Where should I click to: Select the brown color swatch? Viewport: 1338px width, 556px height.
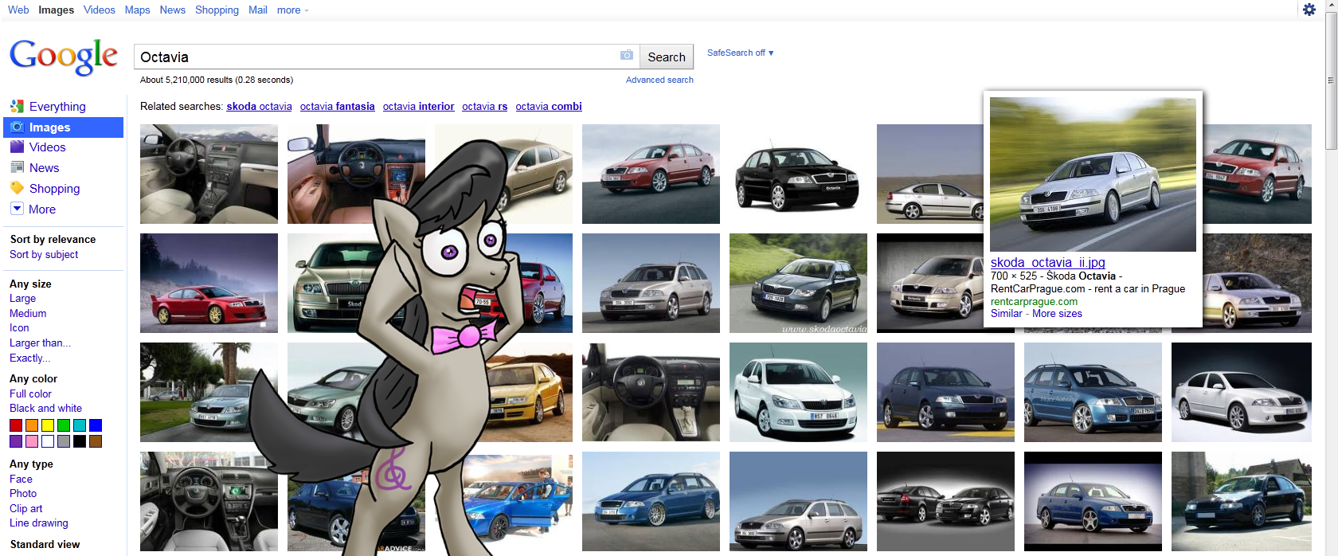[96, 441]
